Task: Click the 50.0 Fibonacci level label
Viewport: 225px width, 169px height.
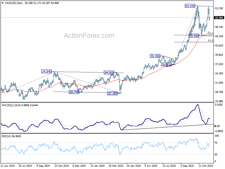Action: [210, 34]
